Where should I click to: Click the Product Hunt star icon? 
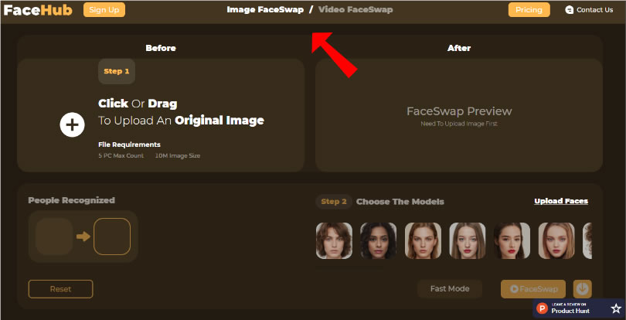(x=616, y=308)
